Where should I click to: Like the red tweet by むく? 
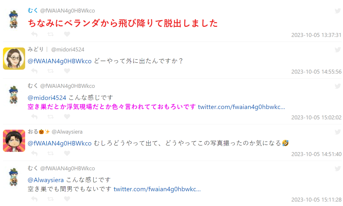(67, 35)
